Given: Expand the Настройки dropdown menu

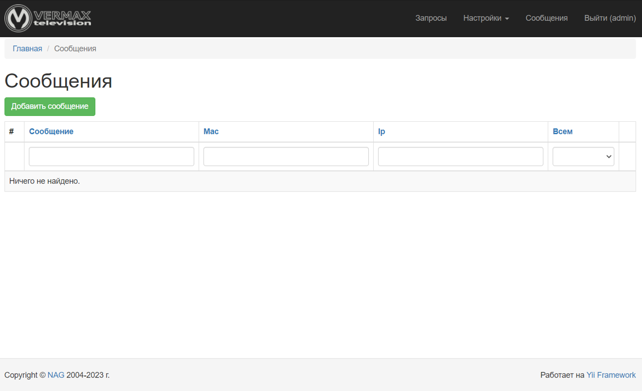Looking at the screenshot, I should pyautogui.click(x=486, y=18).
